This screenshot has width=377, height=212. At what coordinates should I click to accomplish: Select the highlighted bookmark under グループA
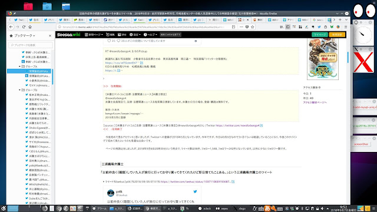(x=29, y=71)
